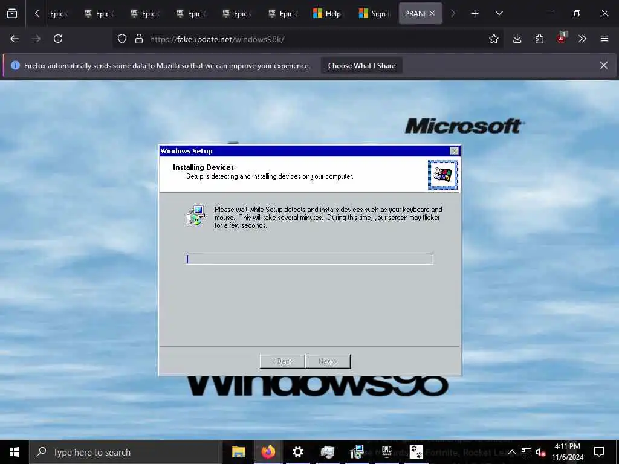
Task: Open the Firefox hamburger application menu
Action: 604,39
